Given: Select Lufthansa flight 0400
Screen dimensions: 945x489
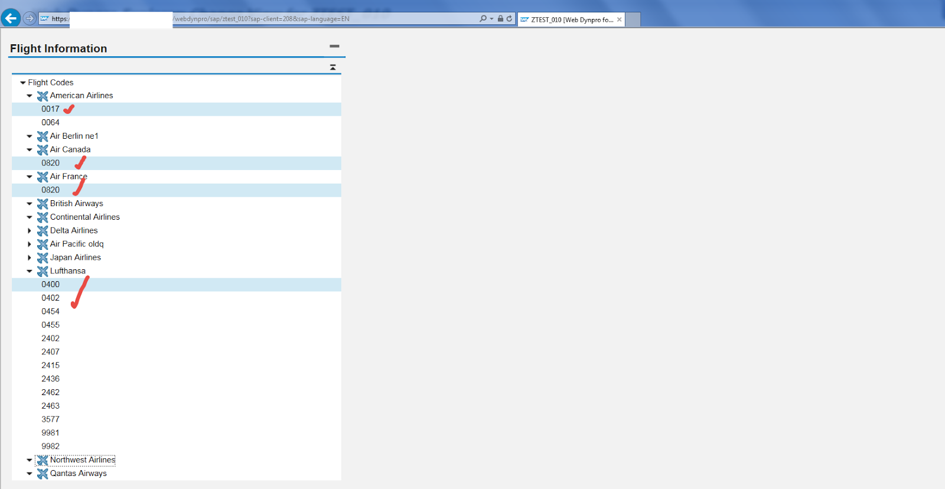Looking at the screenshot, I should click(x=177, y=285).
